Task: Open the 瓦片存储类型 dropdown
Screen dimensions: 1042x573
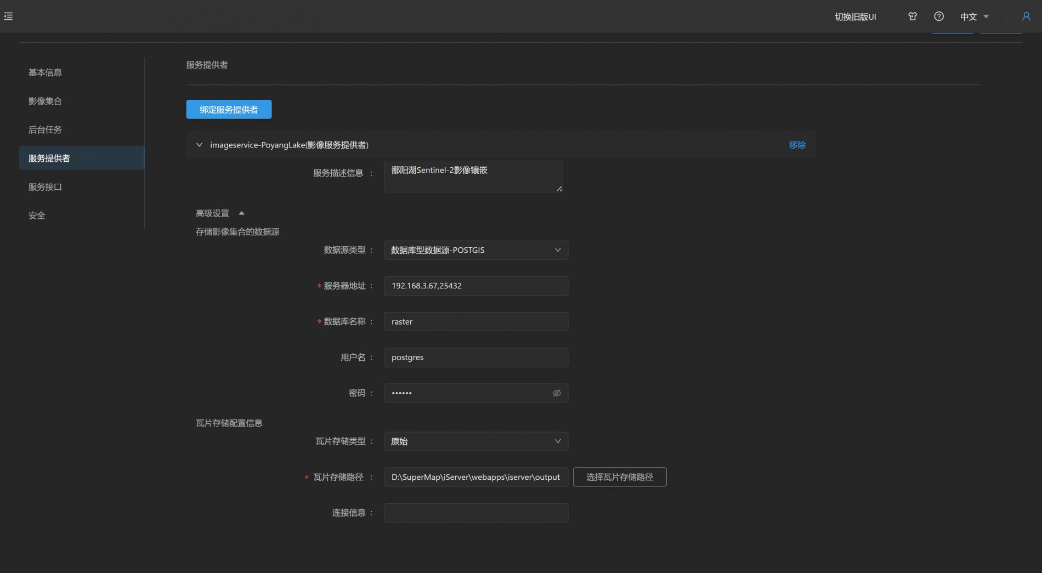Action: [475, 441]
